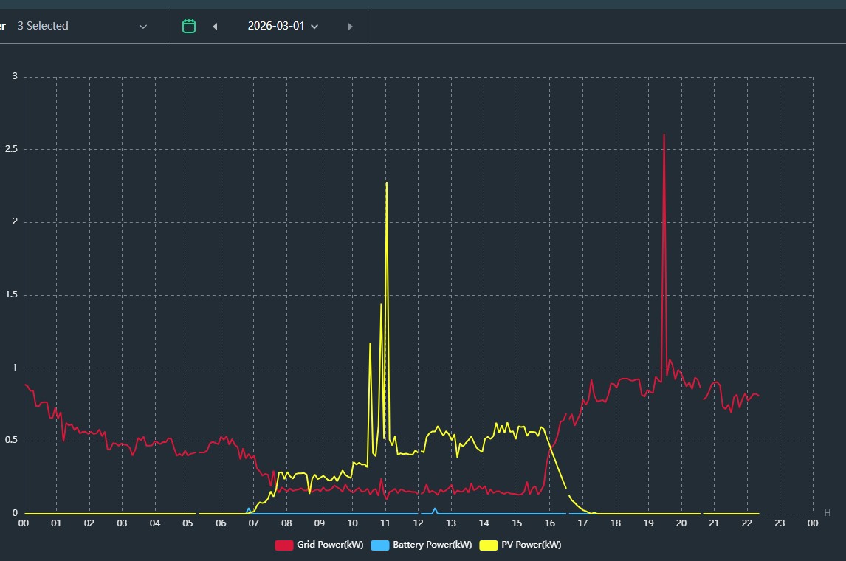Click the Grid Power line start at hour 00
This screenshot has width=846, height=561.
coord(25,385)
